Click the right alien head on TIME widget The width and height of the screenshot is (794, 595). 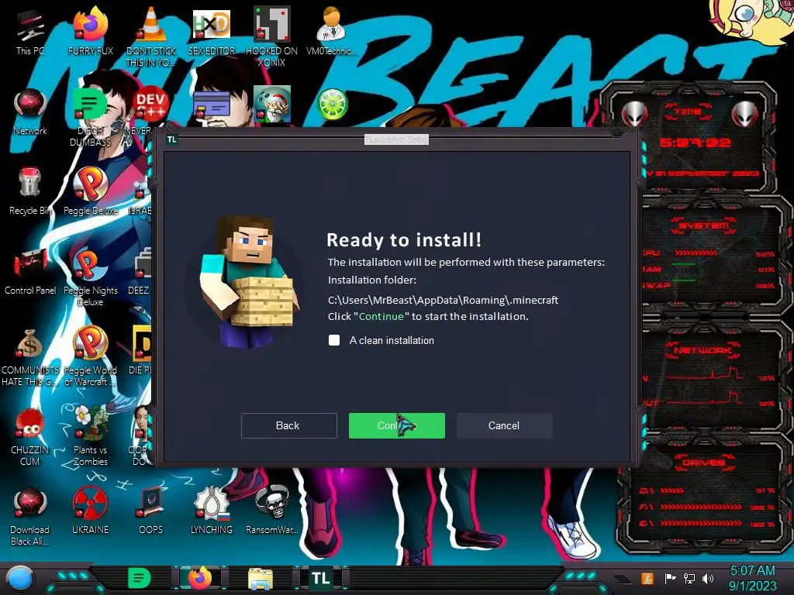coord(745,115)
